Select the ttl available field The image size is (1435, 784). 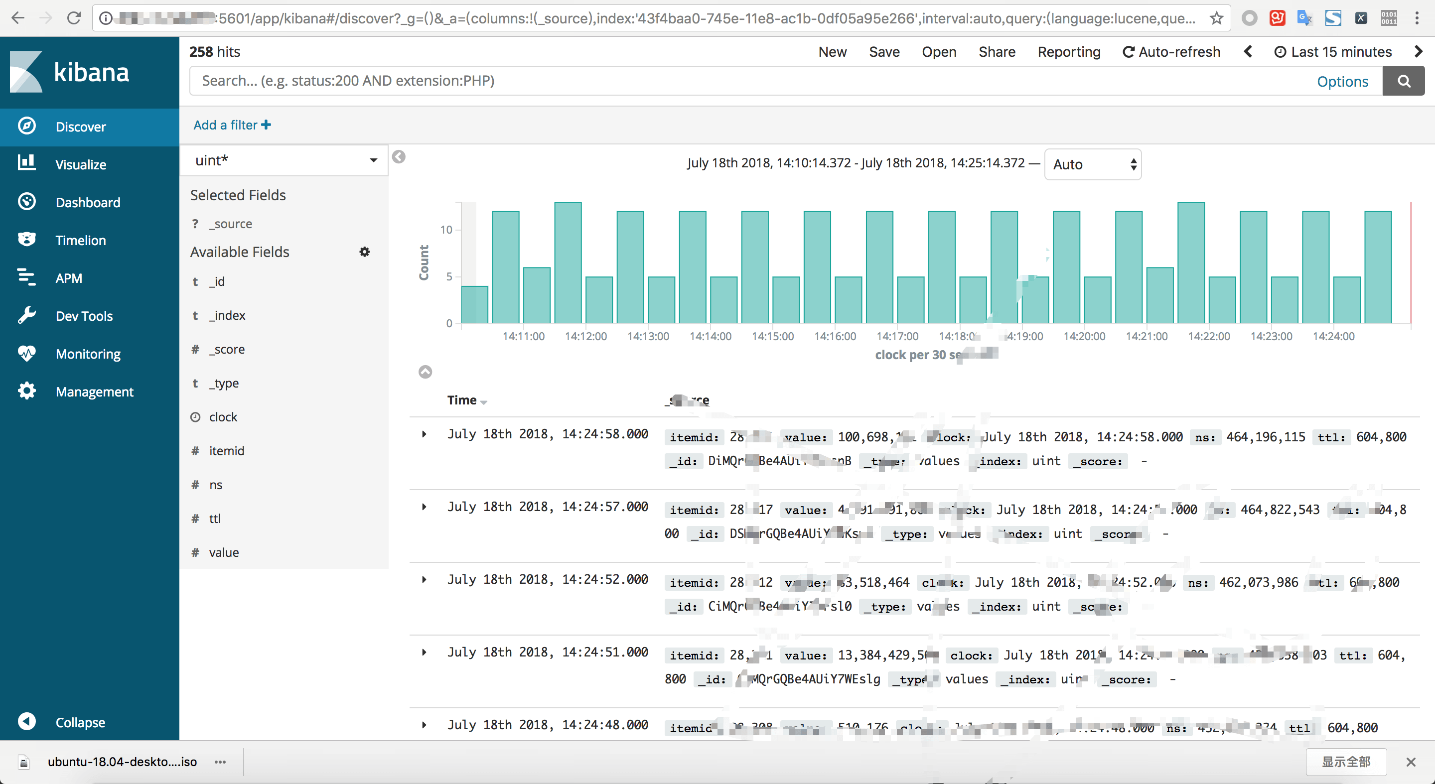coord(215,519)
